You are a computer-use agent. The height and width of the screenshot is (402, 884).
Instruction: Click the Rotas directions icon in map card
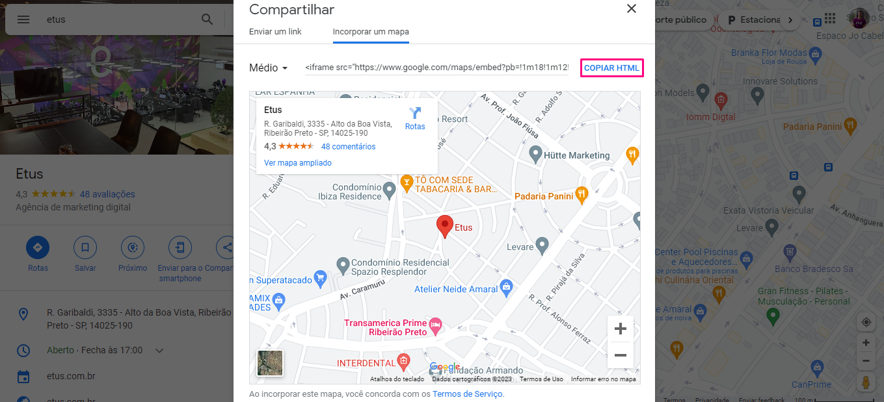(414, 113)
